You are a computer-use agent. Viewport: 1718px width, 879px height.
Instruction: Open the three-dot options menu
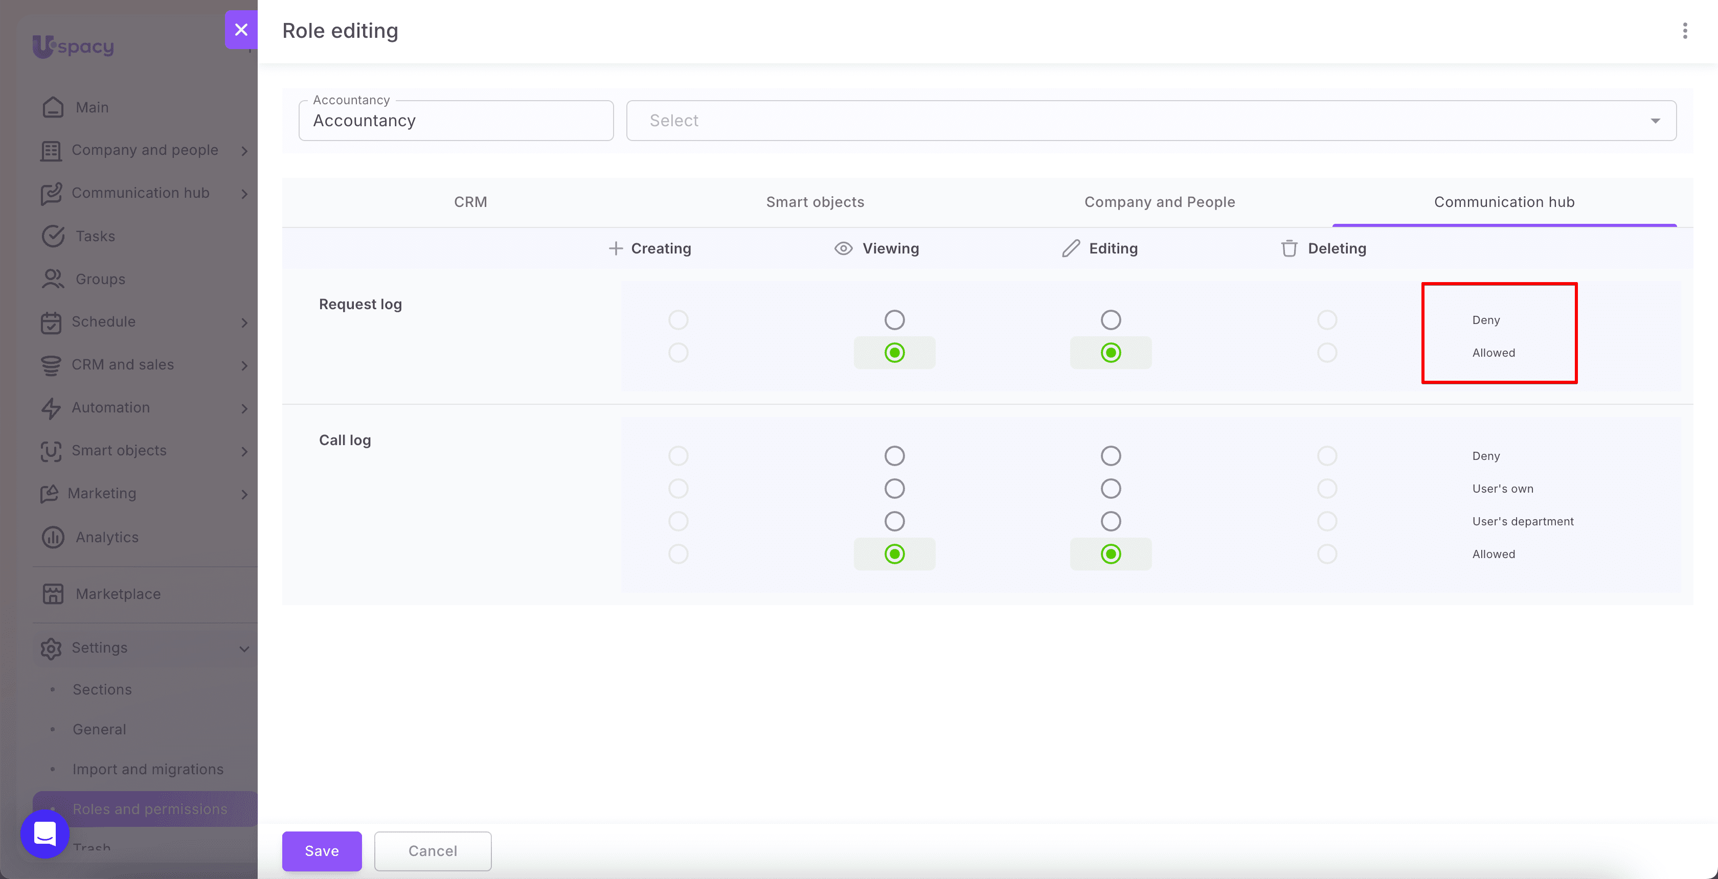point(1685,31)
